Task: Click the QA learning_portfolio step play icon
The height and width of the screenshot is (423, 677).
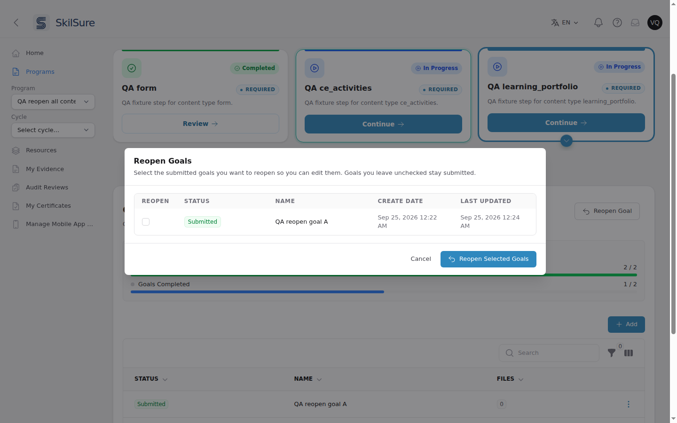Action: [x=497, y=67]
